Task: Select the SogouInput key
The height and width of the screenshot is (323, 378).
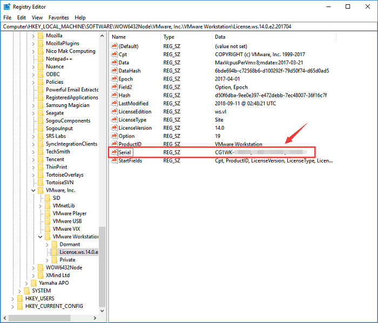Action: coord(59,129)
